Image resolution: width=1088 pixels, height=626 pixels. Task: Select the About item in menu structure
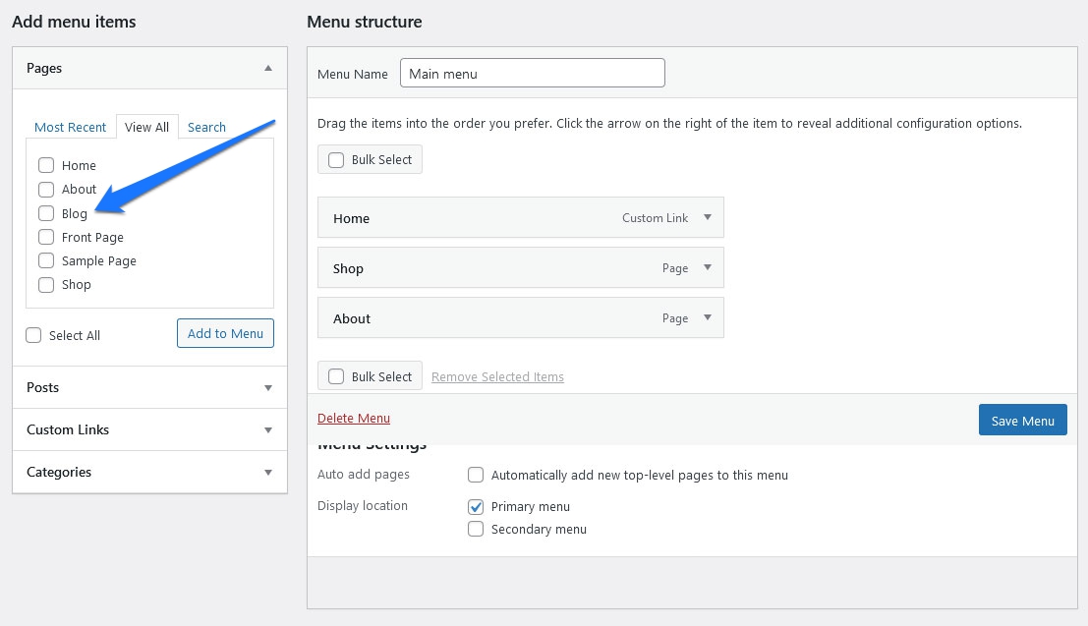(520, 317)
